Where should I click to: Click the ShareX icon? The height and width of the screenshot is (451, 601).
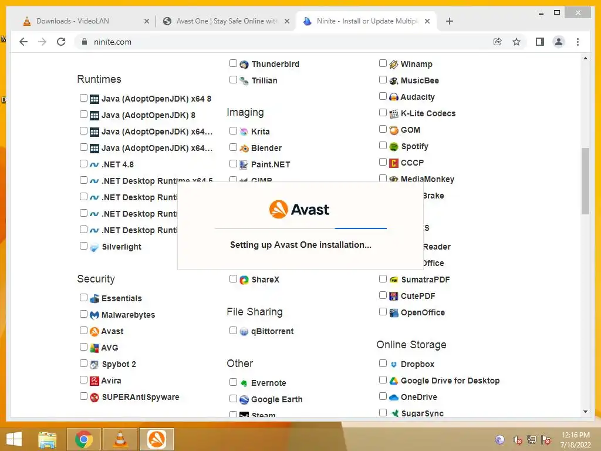click(244, 280)
